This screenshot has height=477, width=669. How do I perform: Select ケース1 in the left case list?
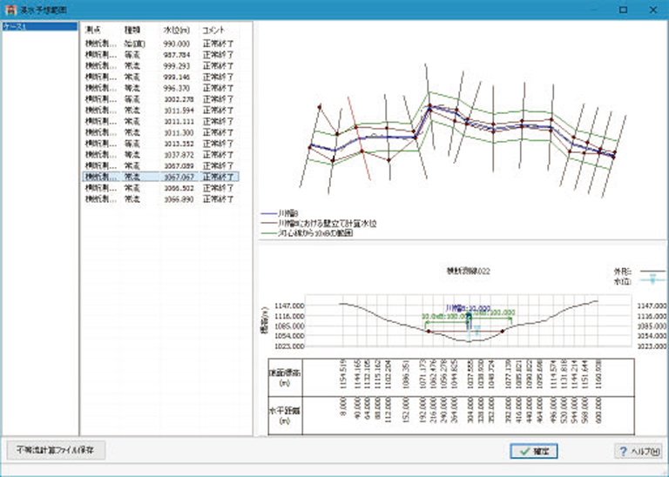click(x=15, y=28)
